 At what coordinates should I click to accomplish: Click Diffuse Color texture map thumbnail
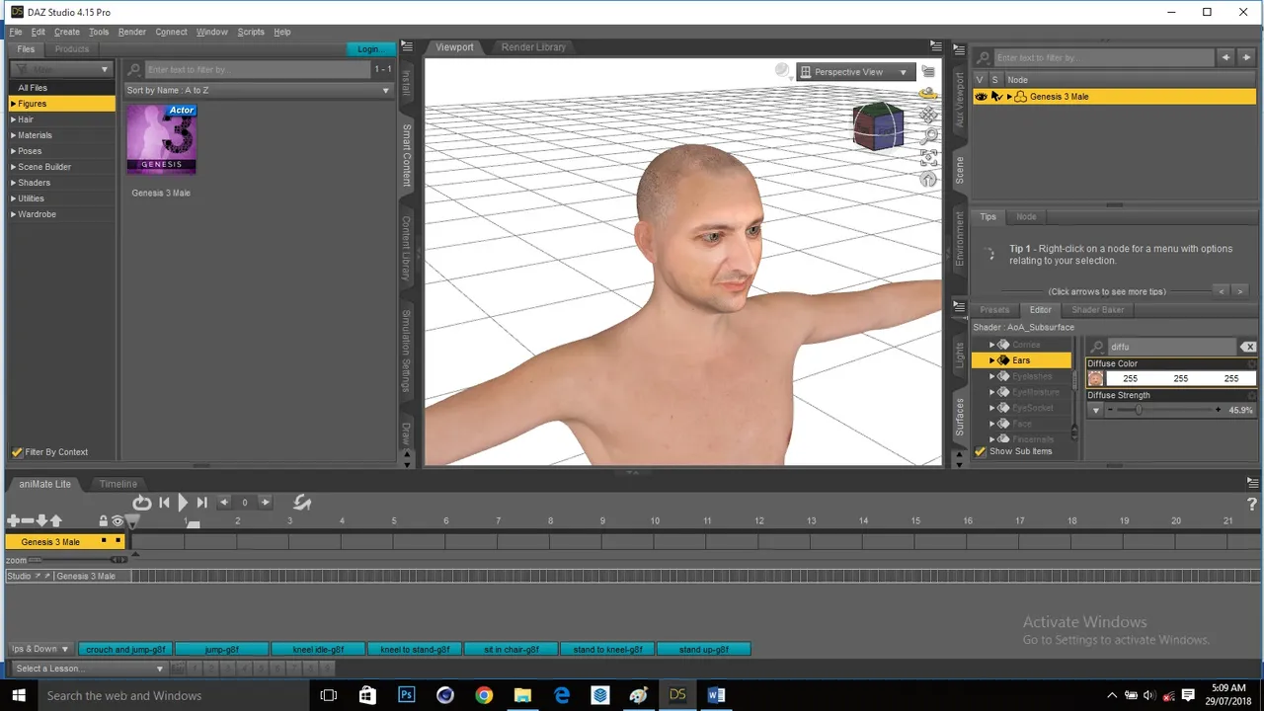tap(1095, 378)
